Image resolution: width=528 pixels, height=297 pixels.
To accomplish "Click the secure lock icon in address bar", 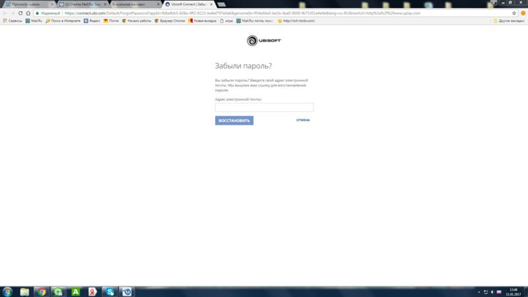I will point(38,13).
